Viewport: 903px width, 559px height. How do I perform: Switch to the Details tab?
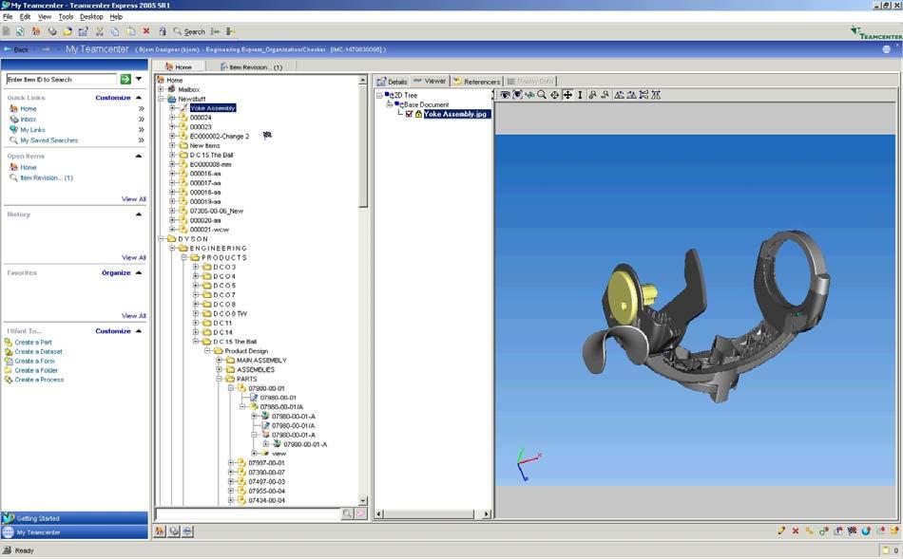[x=393, y=81]
